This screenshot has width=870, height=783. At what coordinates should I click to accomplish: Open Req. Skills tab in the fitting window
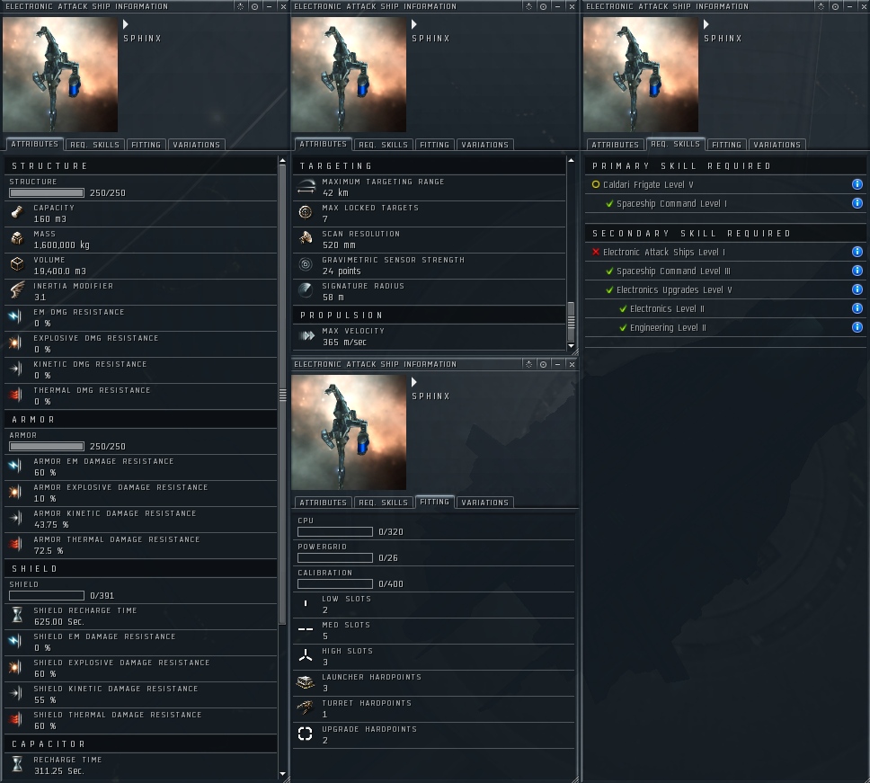384,503
